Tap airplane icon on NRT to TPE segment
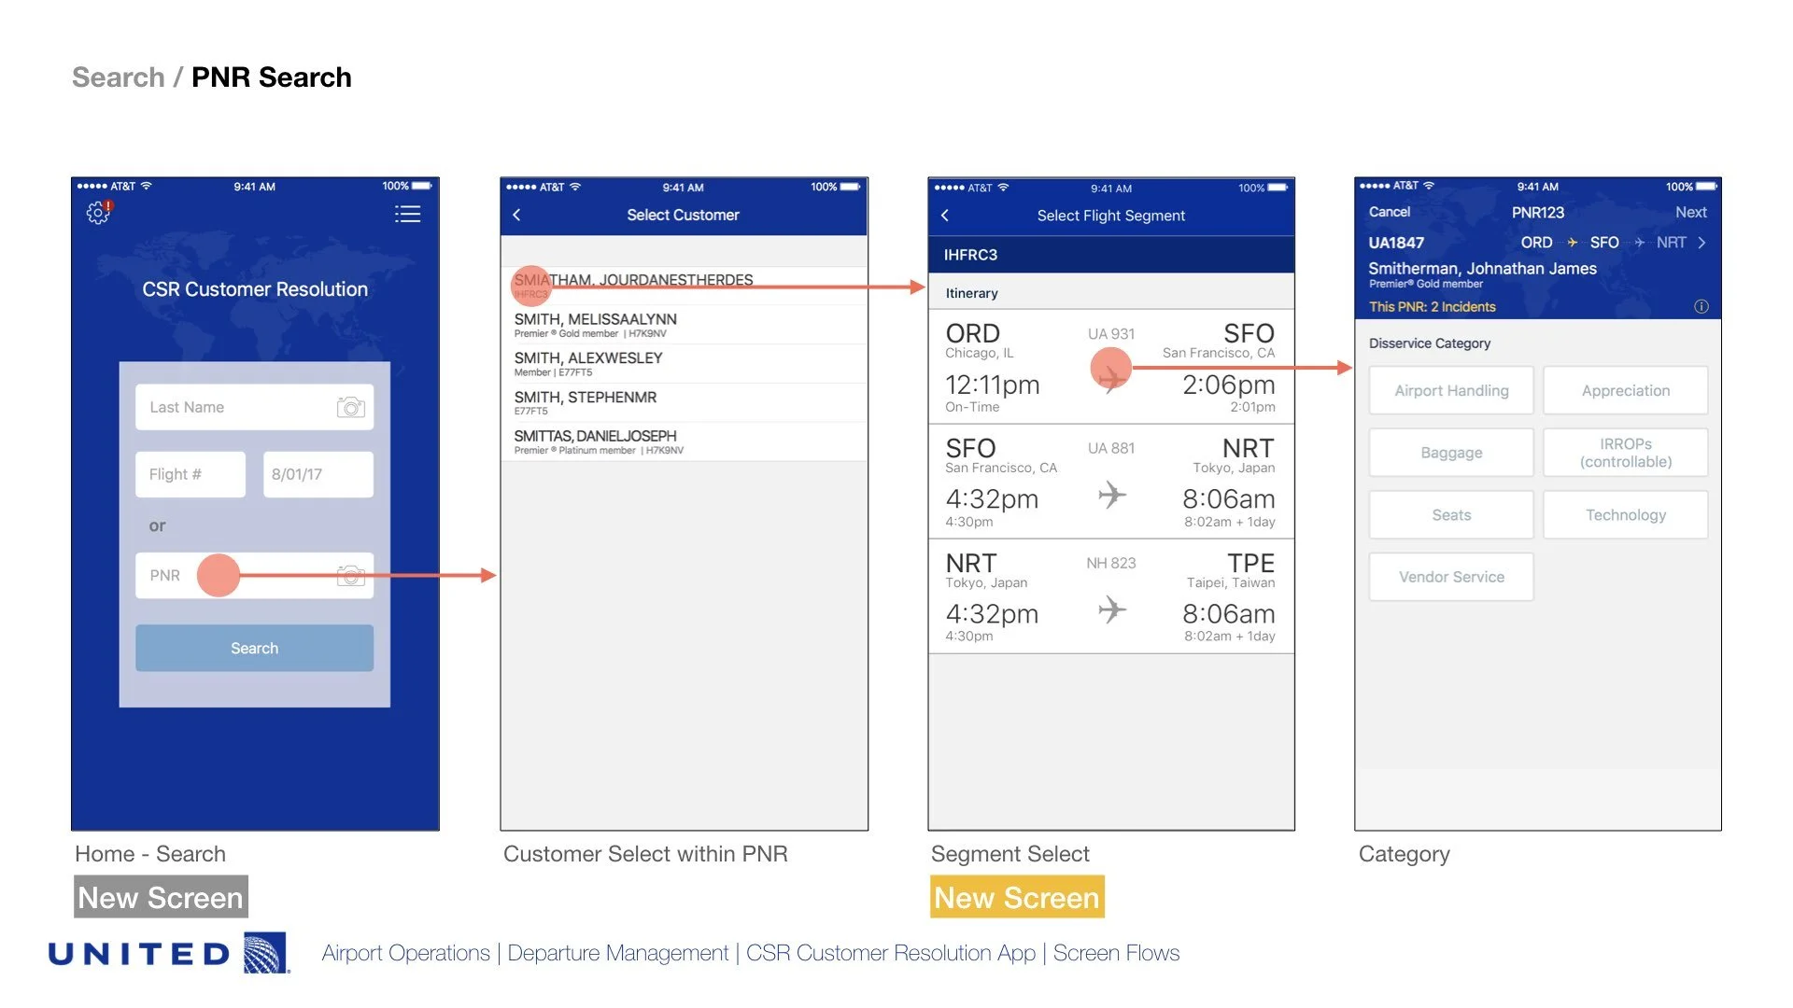This screenshot has width=1793, height=1008. tap(1111, 610)
